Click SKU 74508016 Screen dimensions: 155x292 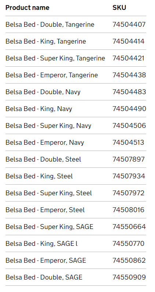tap(128, 210)
